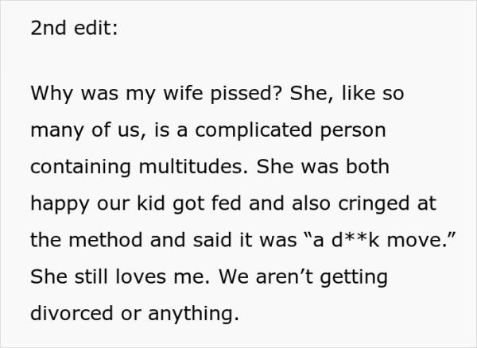
Task: Click the word 'happy' in fourth line
Action: (60, 204)
